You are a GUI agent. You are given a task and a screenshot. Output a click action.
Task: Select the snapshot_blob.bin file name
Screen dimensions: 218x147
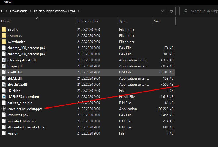click(x=21, y=121)
